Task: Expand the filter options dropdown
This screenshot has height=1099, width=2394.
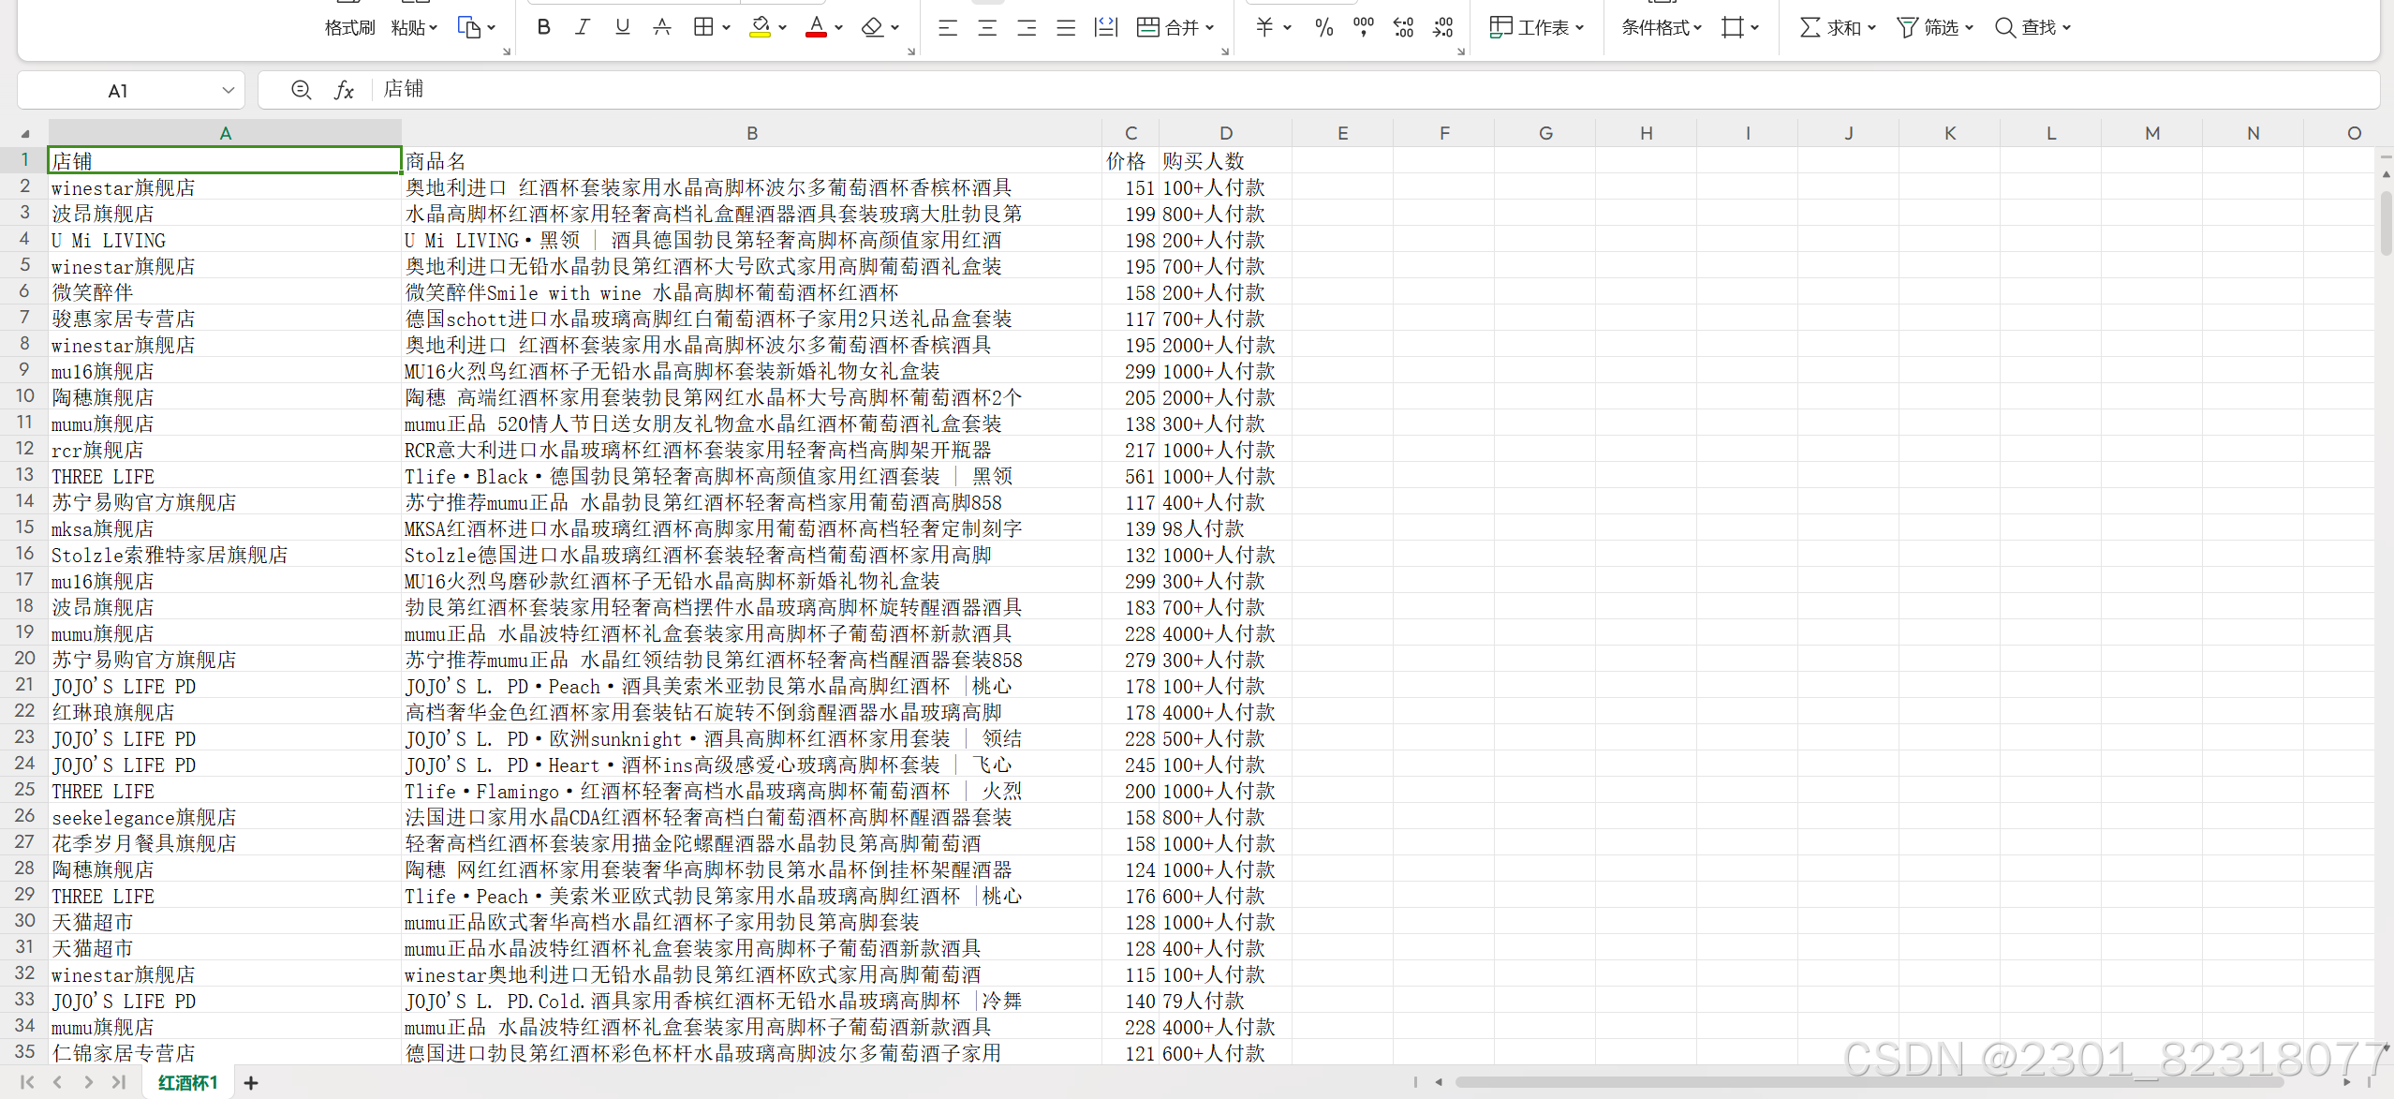Action: 1970,28
